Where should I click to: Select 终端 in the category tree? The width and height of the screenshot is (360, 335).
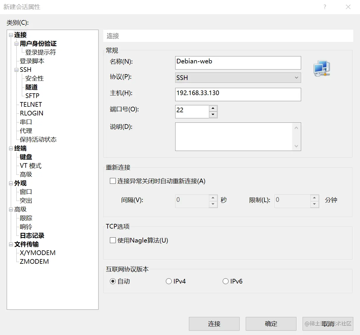[20, 148]
